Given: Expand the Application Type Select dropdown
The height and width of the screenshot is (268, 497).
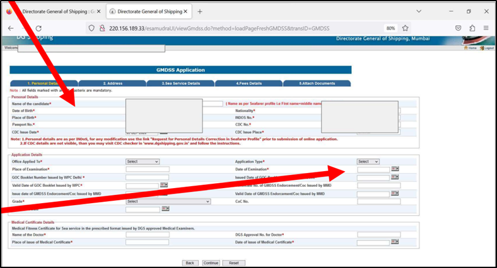Looking at the screenshot, I should 368,162.
